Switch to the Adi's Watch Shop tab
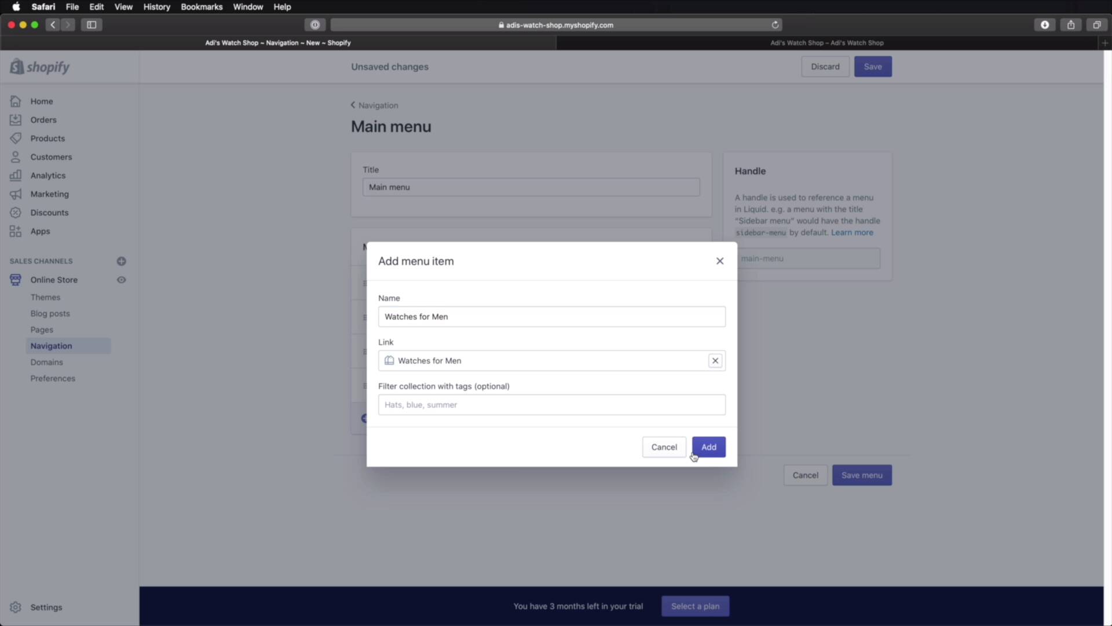1112x626 pixels. (827, 42)
